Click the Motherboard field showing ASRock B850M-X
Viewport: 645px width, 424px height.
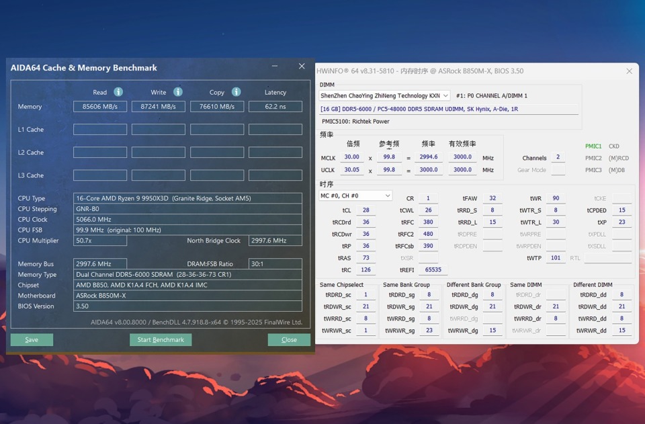coord(187,296)
